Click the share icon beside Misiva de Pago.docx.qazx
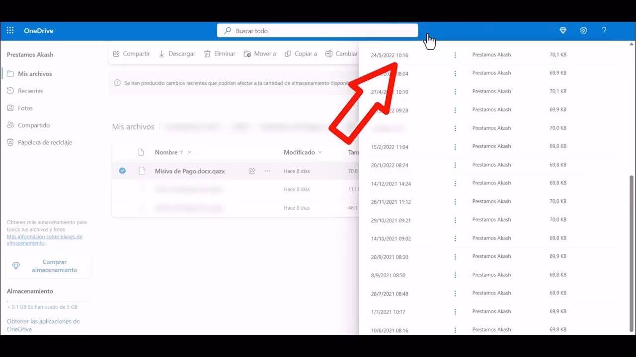The height and width of the screenshot is (357, 636). [x=252, y=171]
